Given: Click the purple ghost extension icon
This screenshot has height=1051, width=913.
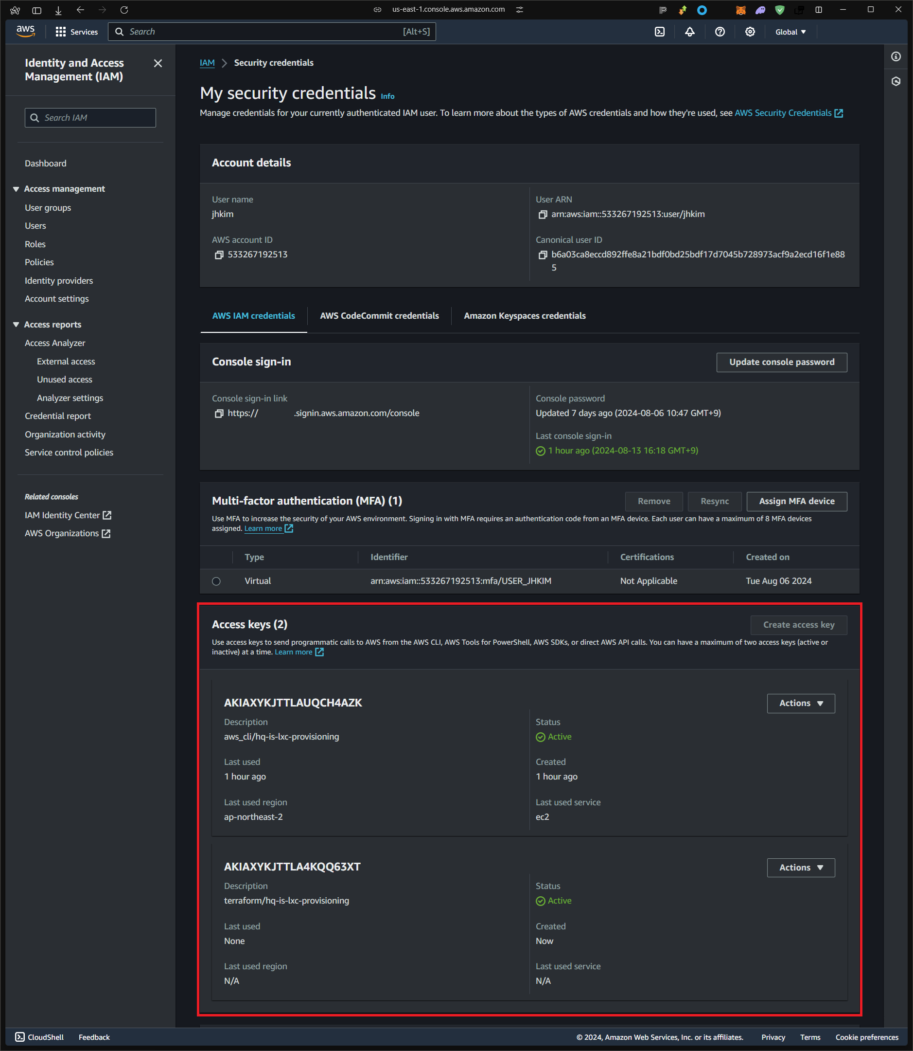Looking at the screenshot, I should (760, 10).
